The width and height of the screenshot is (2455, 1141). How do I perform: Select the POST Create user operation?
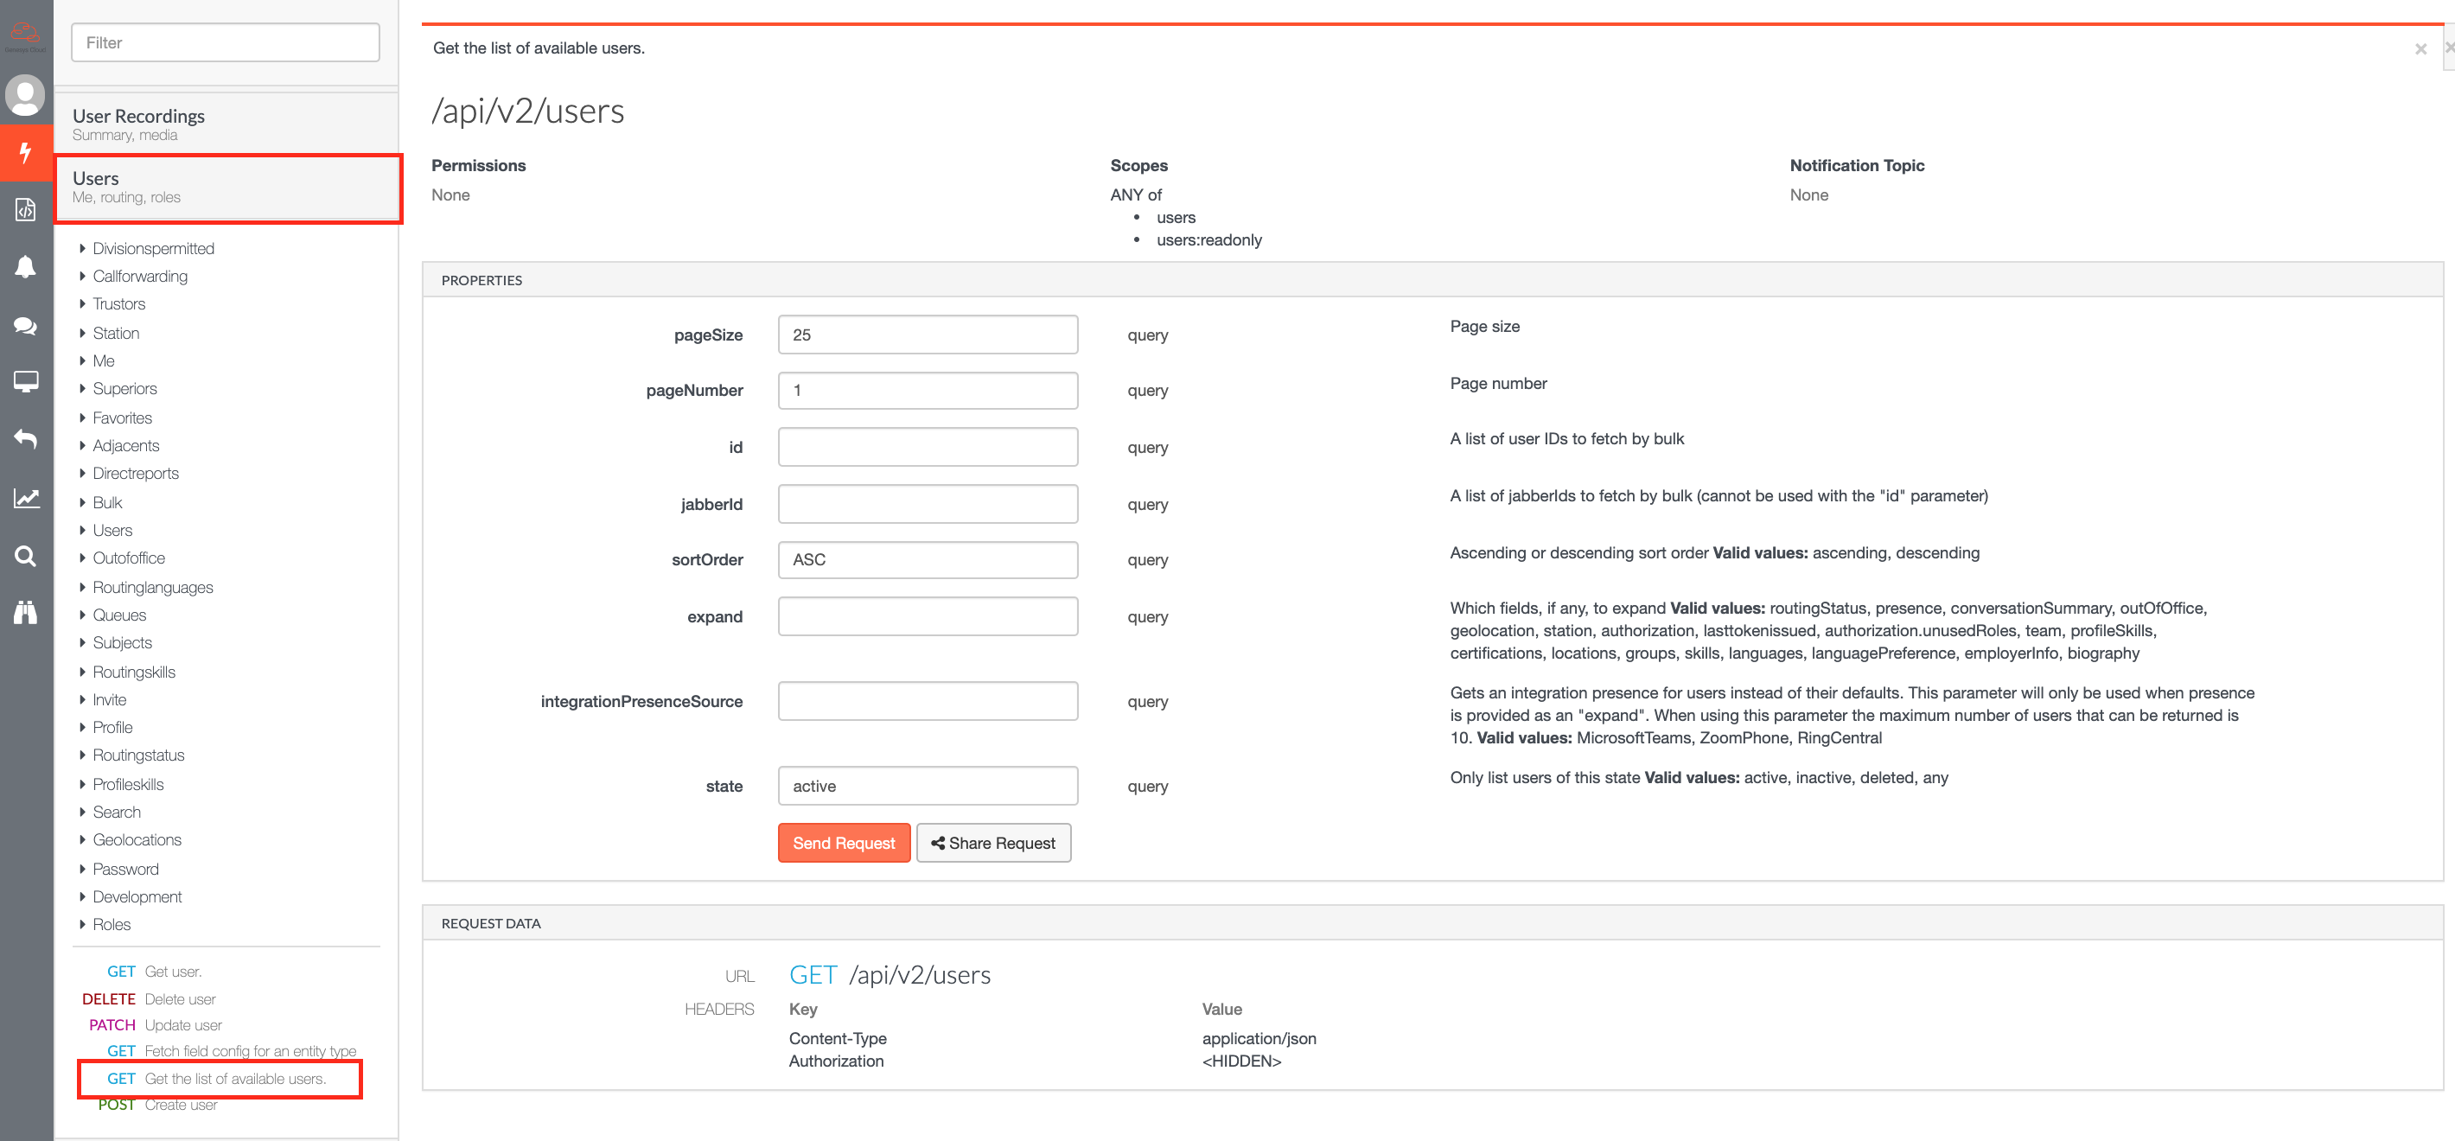(180, 1105)
